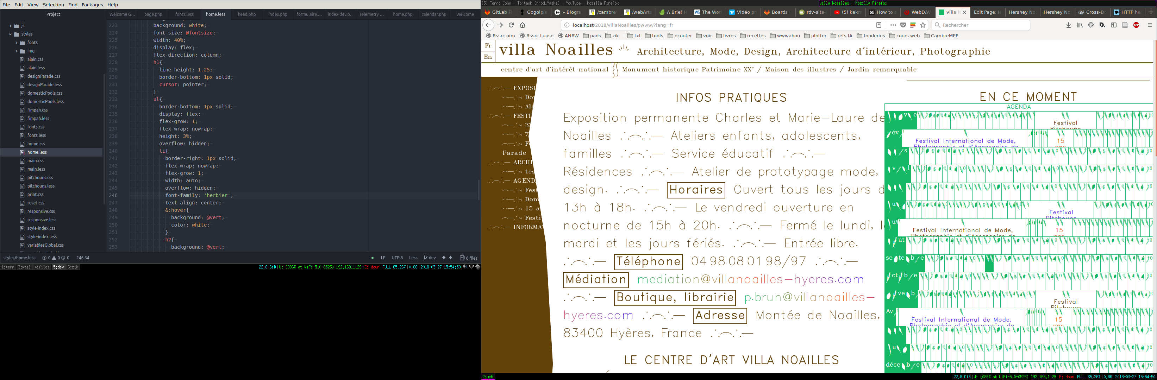Open the Packages menu
1157x380 pixels.
pos(92,5)
